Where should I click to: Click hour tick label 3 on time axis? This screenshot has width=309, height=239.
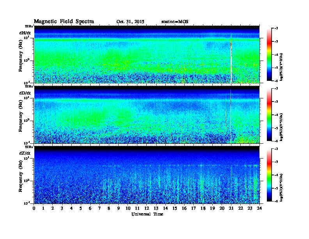pyautogui.click(x=62, y=208)
